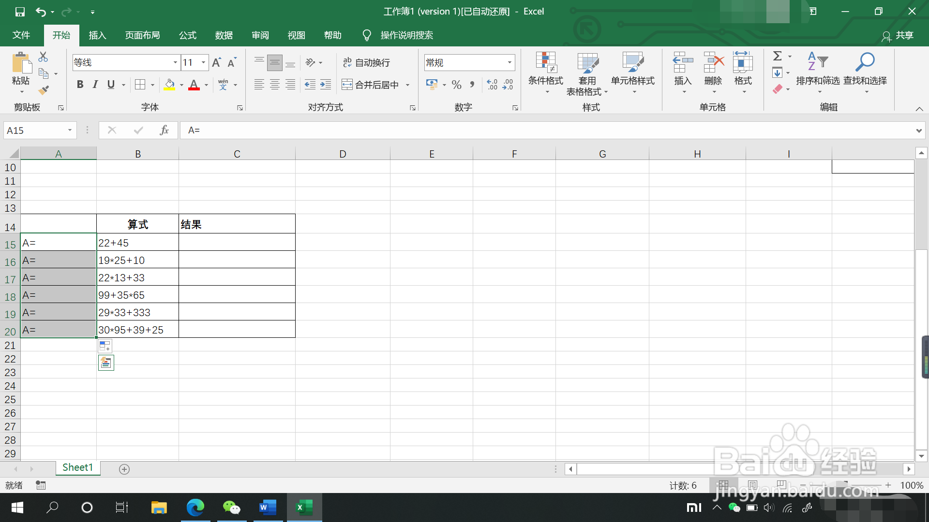Switch to the Insert (插入) ribbon tab
The width and height of the screenshot is (929, 522).
97,35
